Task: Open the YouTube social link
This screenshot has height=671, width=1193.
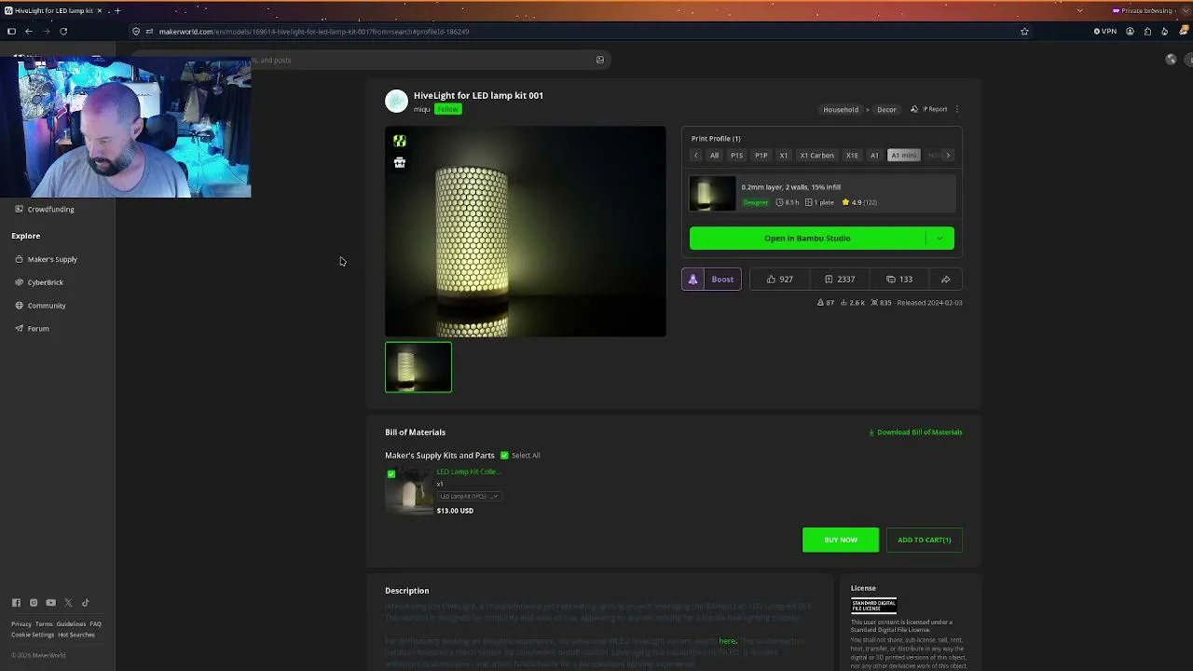Action: pyautogui.click(x=50, y=603)
